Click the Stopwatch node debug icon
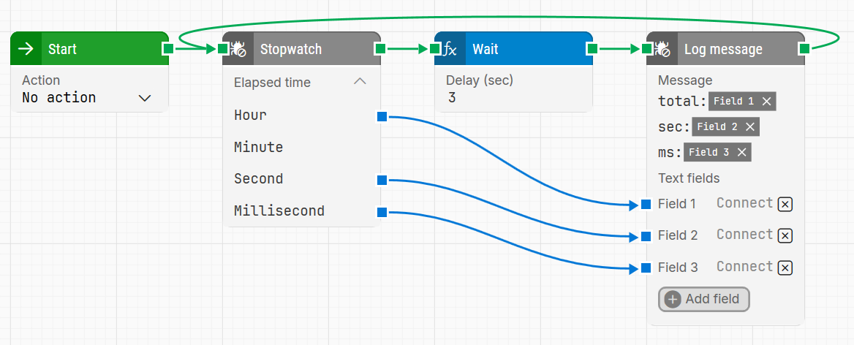This screenshot has width=854, height=345. point(238,49)
